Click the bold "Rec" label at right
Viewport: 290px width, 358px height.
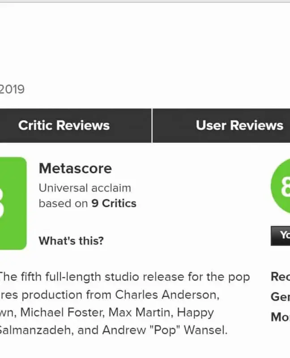280,277
